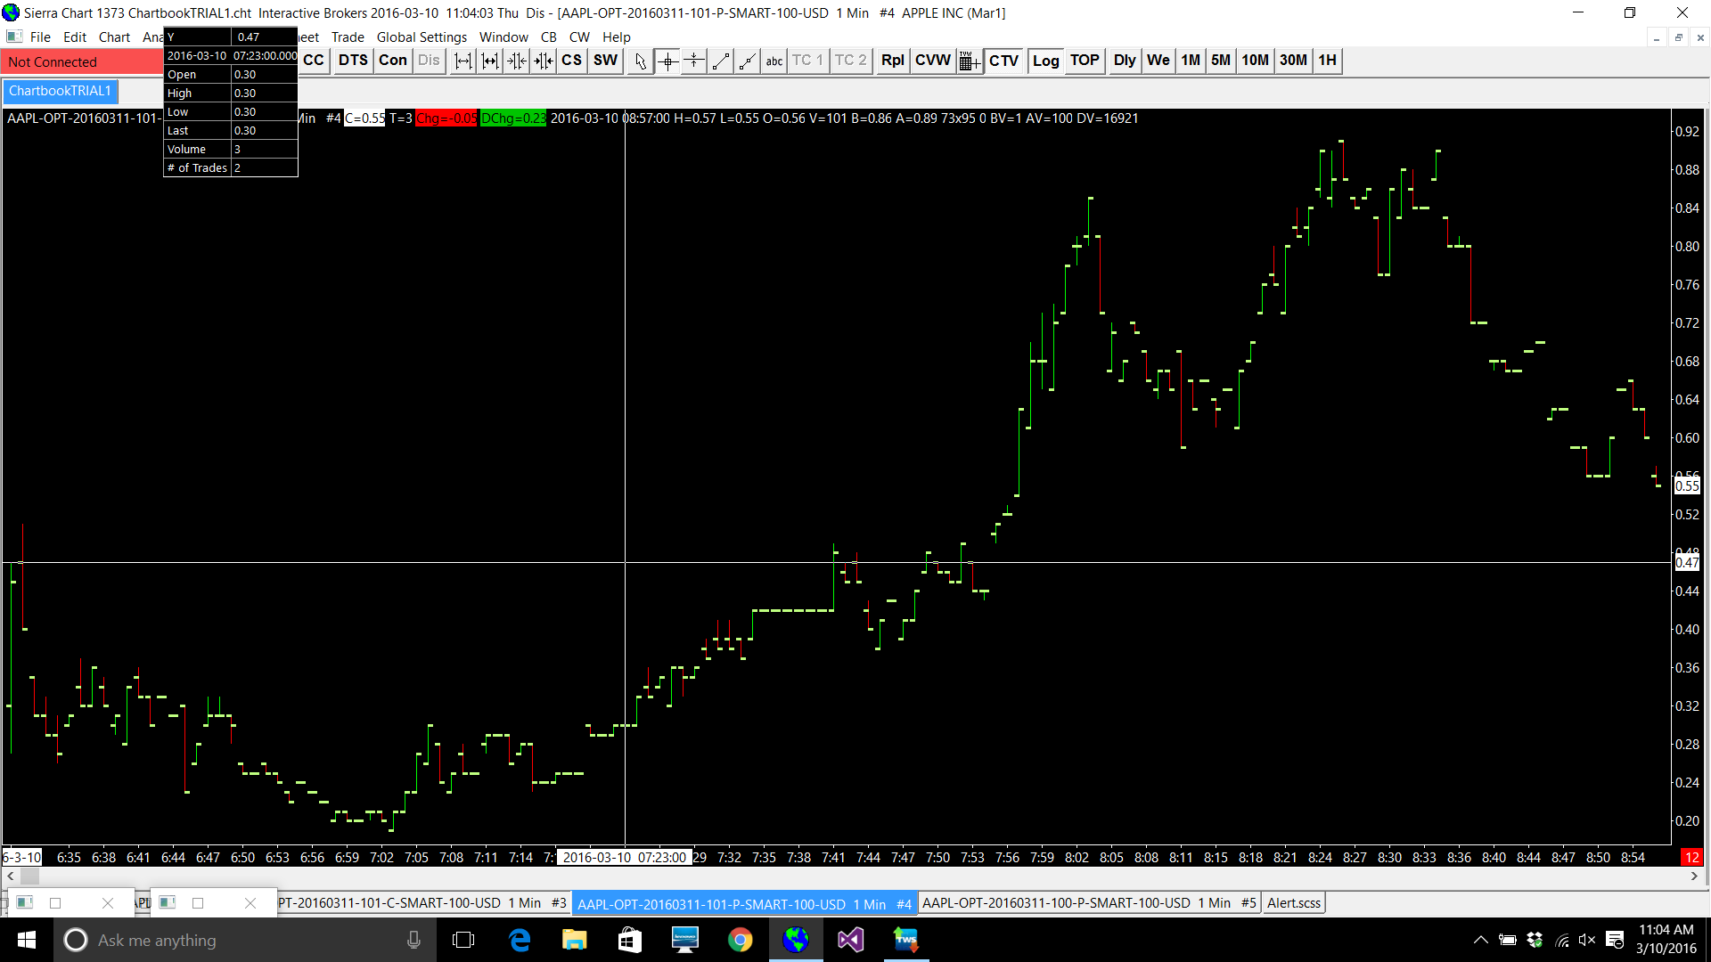1711x962 pixels.
Task: Click the Rpl replay button
Action: point(893,61)
